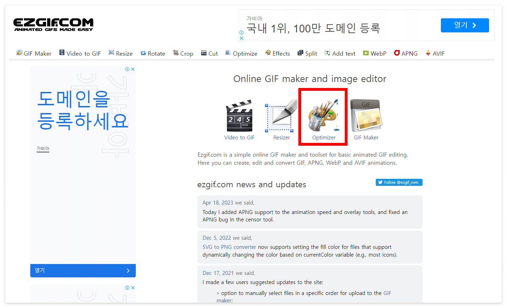Viewport: 507px width, 308px height.
Task: Open the APNG menu item
Action: point(406,53)
